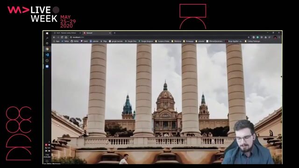The width and height of the screenshot is (299, 168).
Task: Click the Barcelona palace photo
Action: [166, 104]
